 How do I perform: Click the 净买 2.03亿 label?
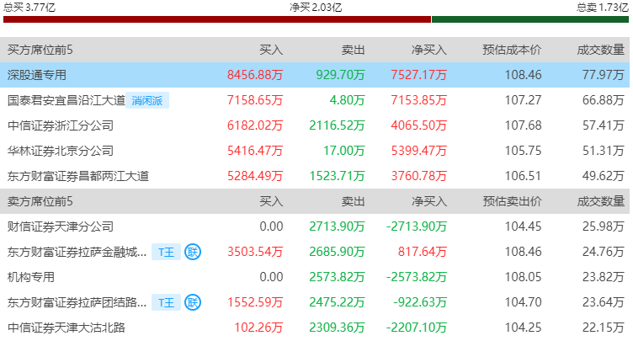click(x=316, y=8)
